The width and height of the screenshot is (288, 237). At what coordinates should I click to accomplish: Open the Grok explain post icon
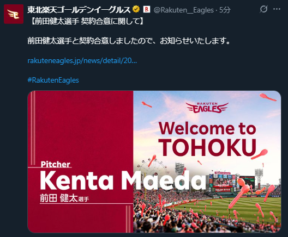(263, 9)
